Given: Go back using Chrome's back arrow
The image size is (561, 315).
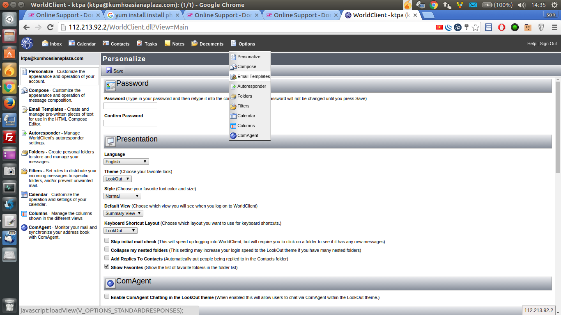Looking at the screenshot, I should (26, 27).
